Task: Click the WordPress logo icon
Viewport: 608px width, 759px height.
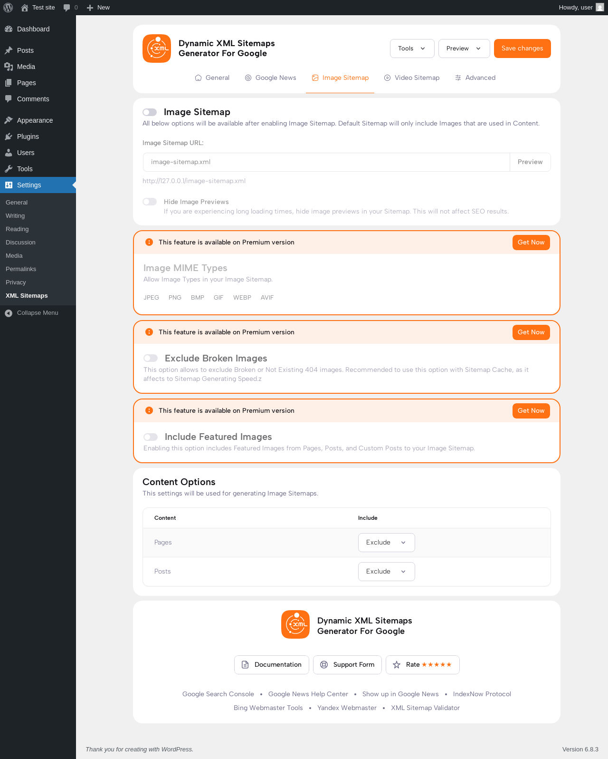Action: coord(8,8)
